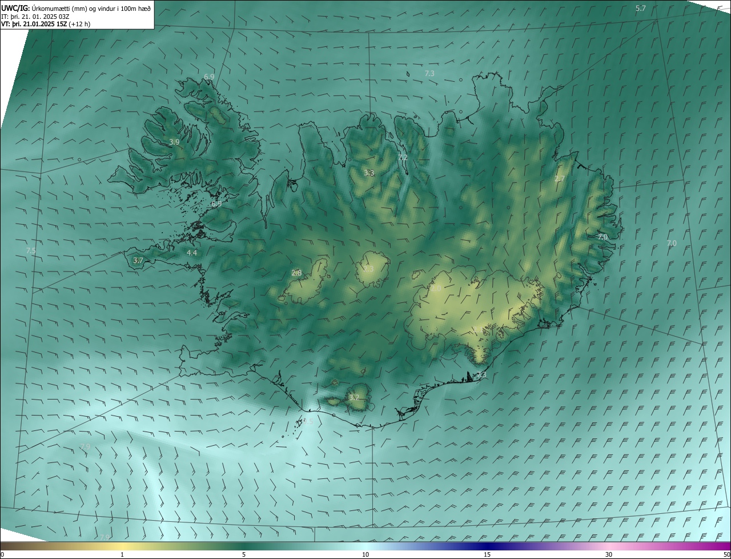
Task: Click the title "Úrkomumætti (mm) og vindur í 100m hæð"
Action: click(91, 7)
